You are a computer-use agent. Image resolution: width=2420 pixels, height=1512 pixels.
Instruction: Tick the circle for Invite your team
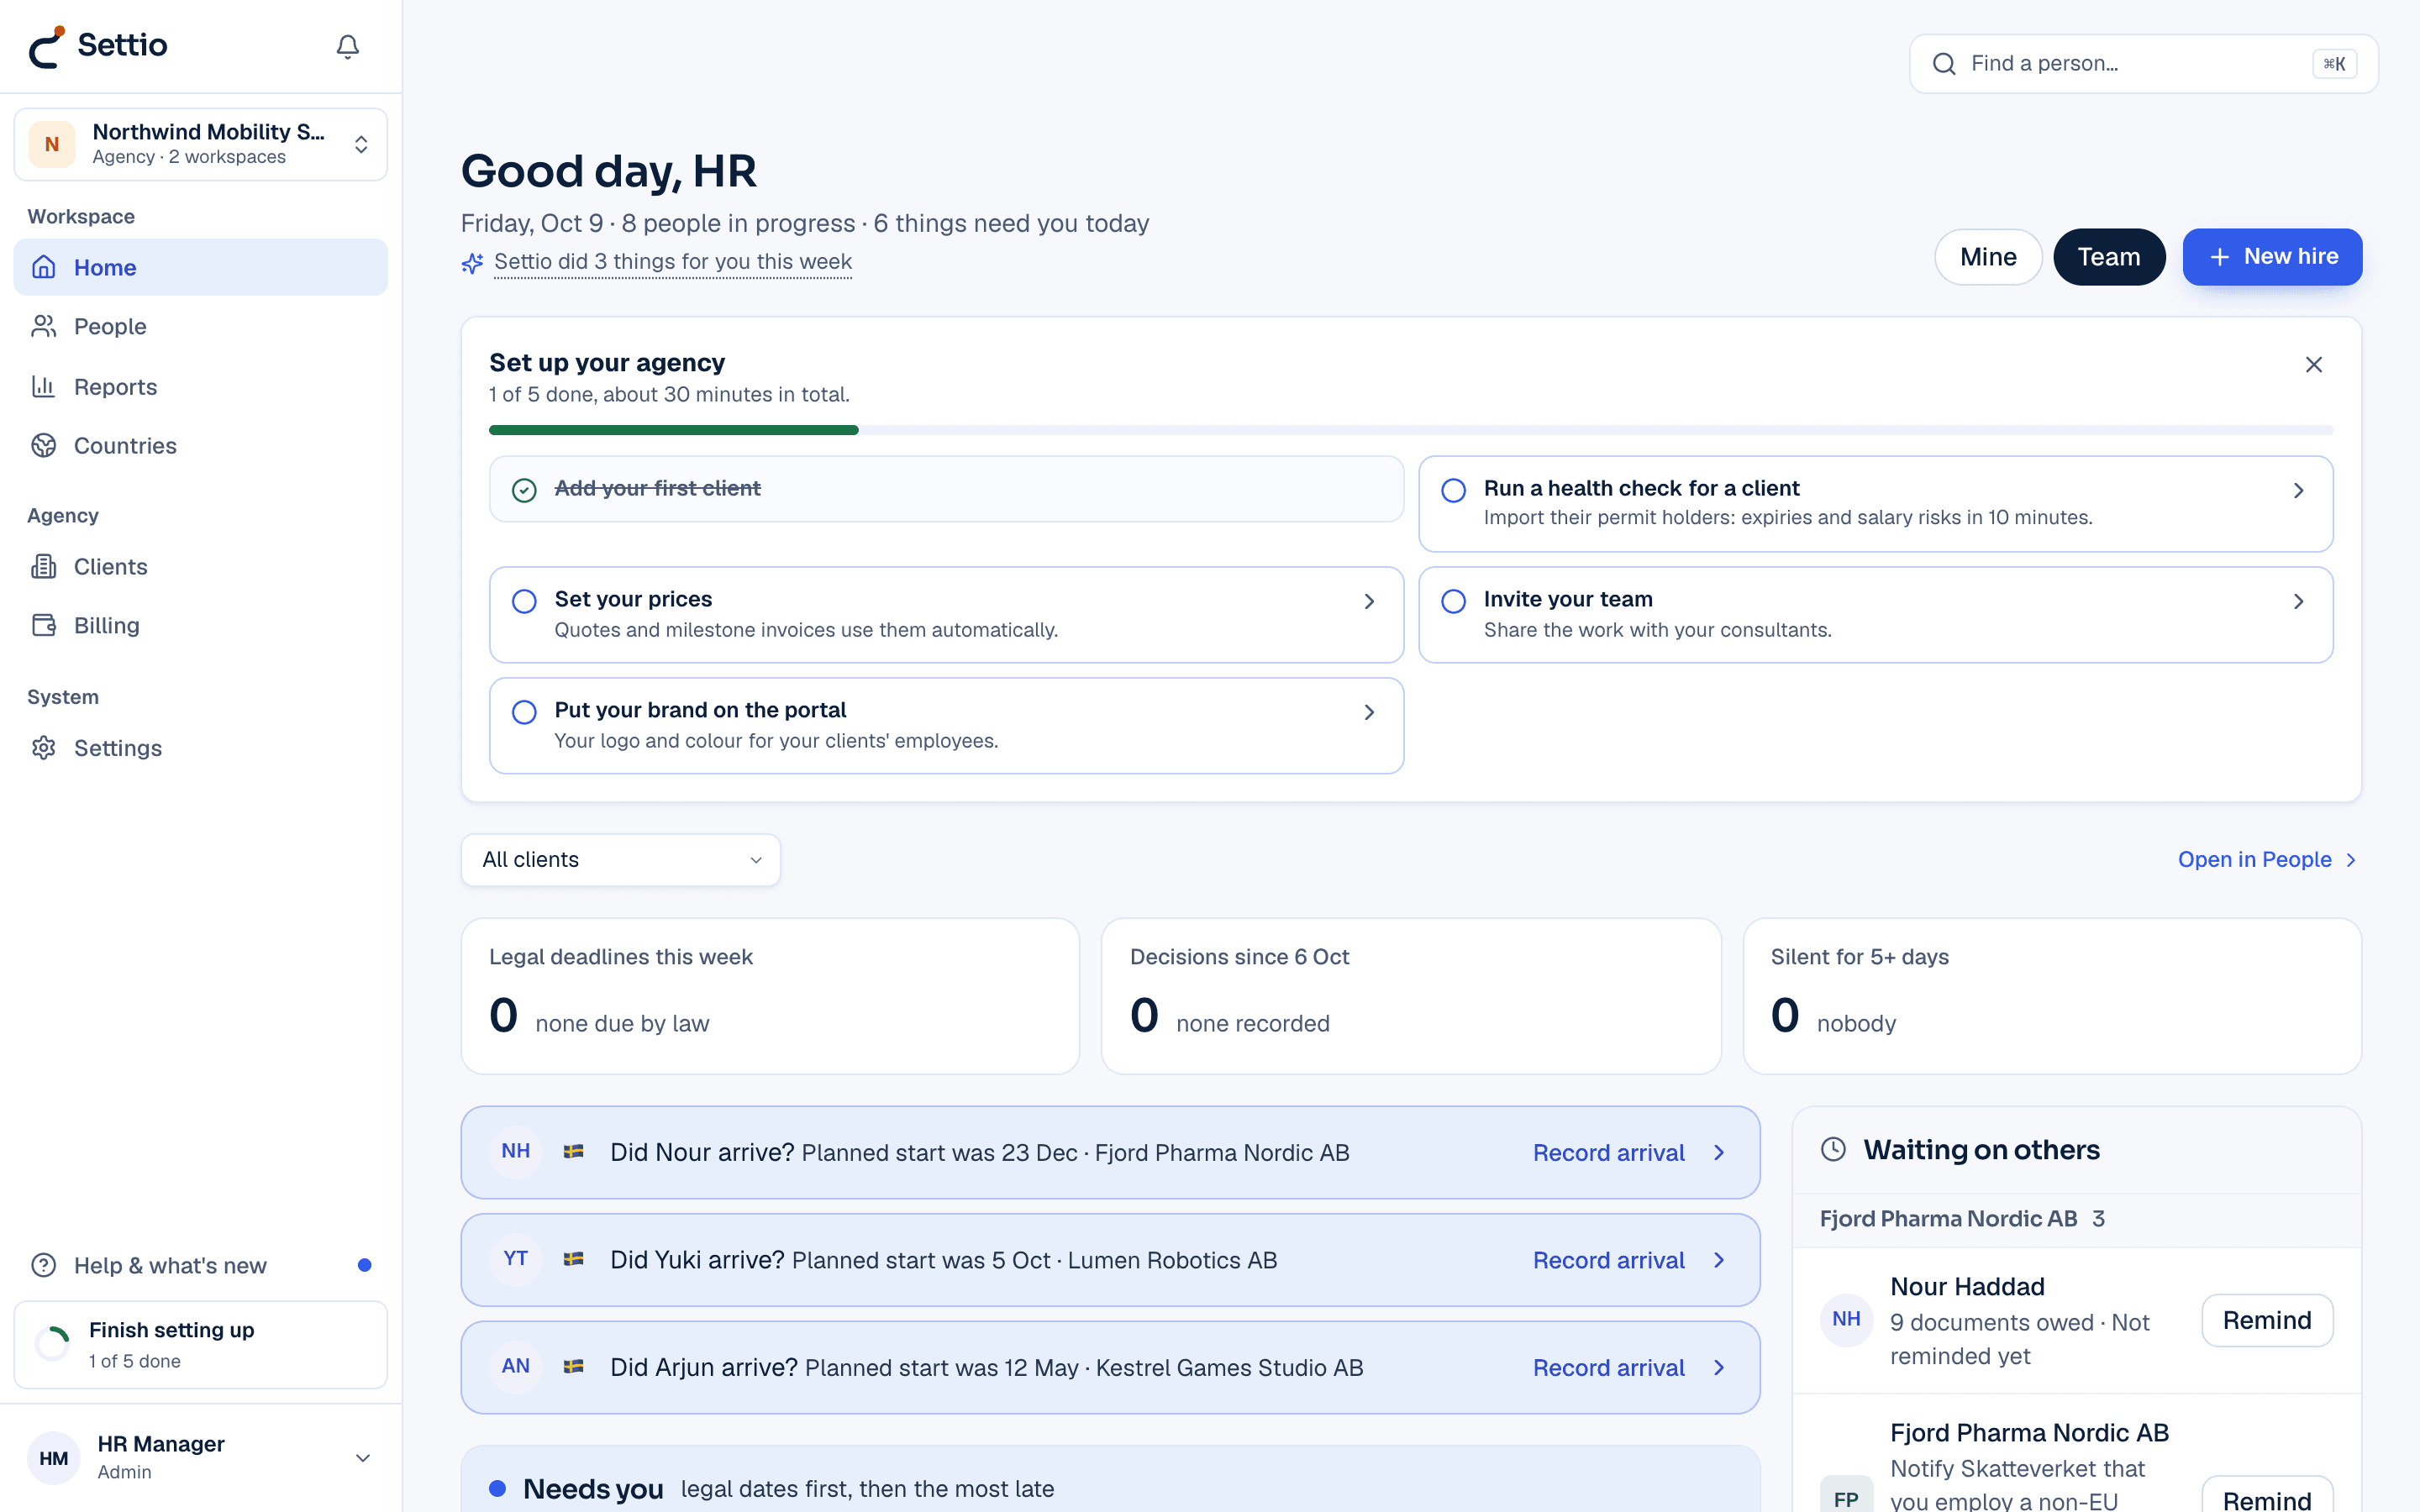click(x=1453, y=601)
